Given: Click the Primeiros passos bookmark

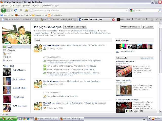Looking at the screenshot, I should click(x=23, y=15).
